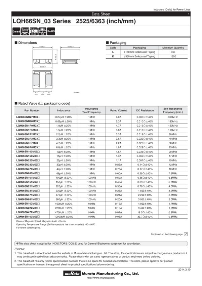Image resolution: width=202 pixels, height=286 pixels.
Task: Open the http://www.murata.com/ link
Action: pos(101,278)
